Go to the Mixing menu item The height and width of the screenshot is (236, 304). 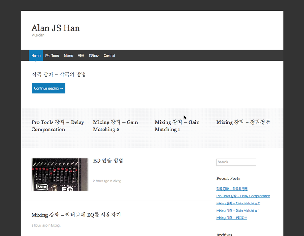(69, 56)
